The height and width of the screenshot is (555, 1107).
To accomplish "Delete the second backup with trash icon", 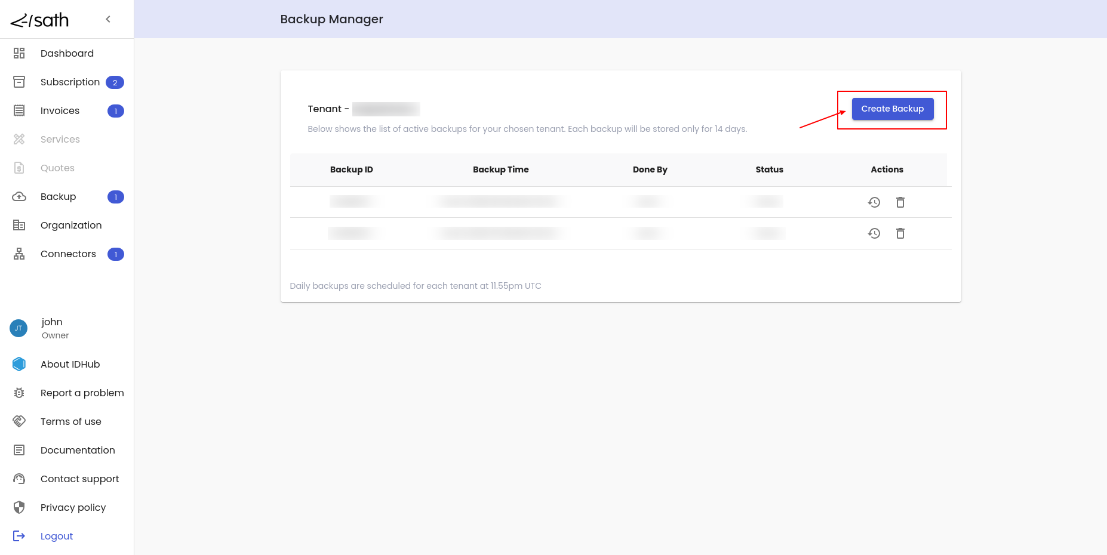I will pyautogui.click(x=900, y=233).
